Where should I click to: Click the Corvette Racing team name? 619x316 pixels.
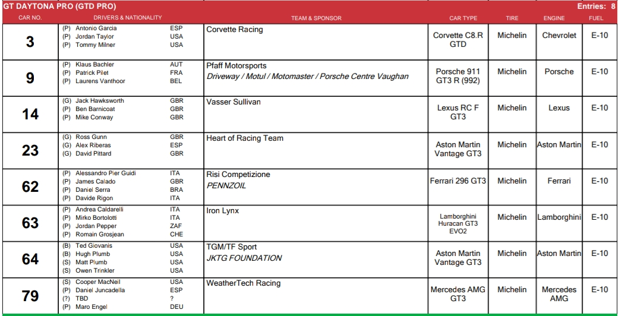(234, 30)
